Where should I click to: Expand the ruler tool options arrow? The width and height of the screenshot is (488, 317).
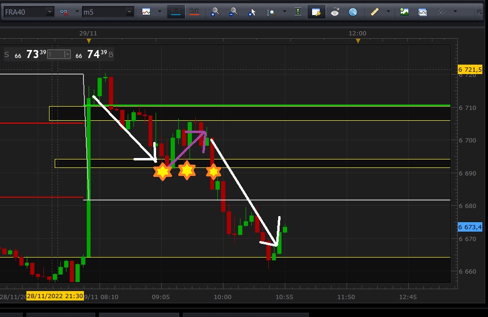[388, 11]
